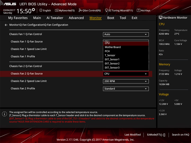Pick EXT_Sensor1 from the source list
191x143 pixels.
coord(126,60)
